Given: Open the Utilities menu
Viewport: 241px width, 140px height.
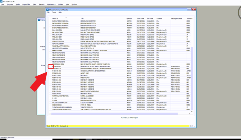Looking at the screenshot, I should pyautogui.click(x=60, y=4).
